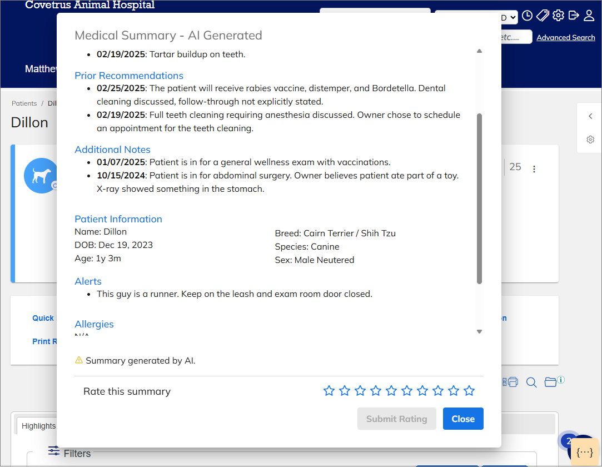Click the tags icon in the top bar
The width and height of the screenshot is (602, 467).
[x=543, y=16]
